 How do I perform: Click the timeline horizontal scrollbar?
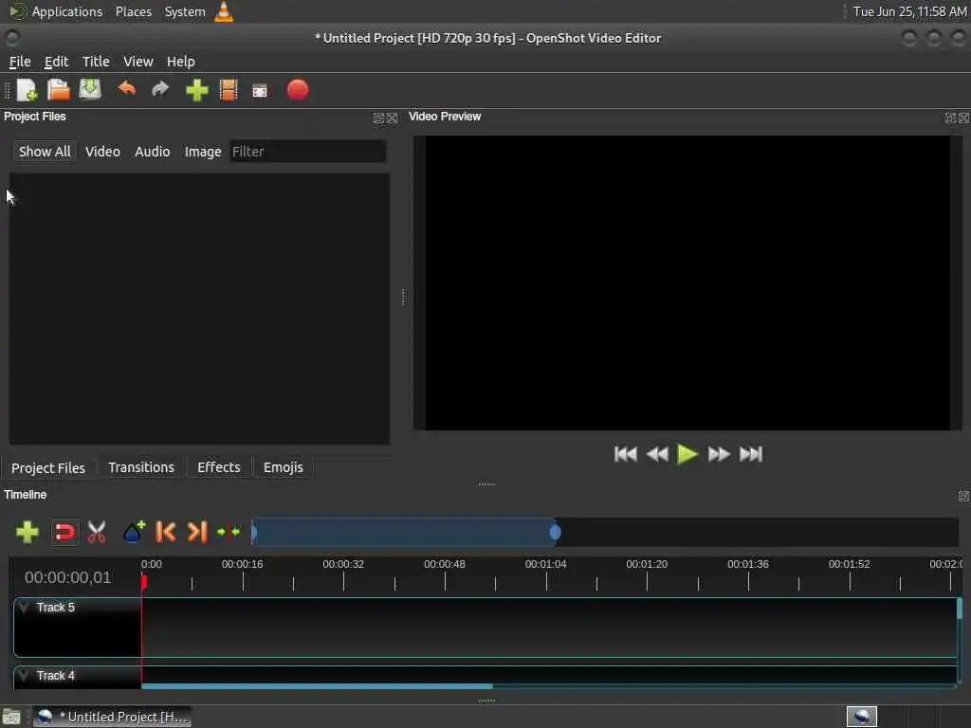point(317,686)
